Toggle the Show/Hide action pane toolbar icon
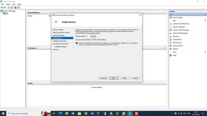 pos(19,8)
